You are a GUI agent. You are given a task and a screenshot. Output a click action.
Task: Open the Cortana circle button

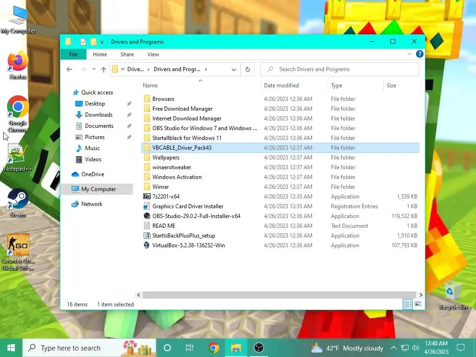click(x=167, y=348)
